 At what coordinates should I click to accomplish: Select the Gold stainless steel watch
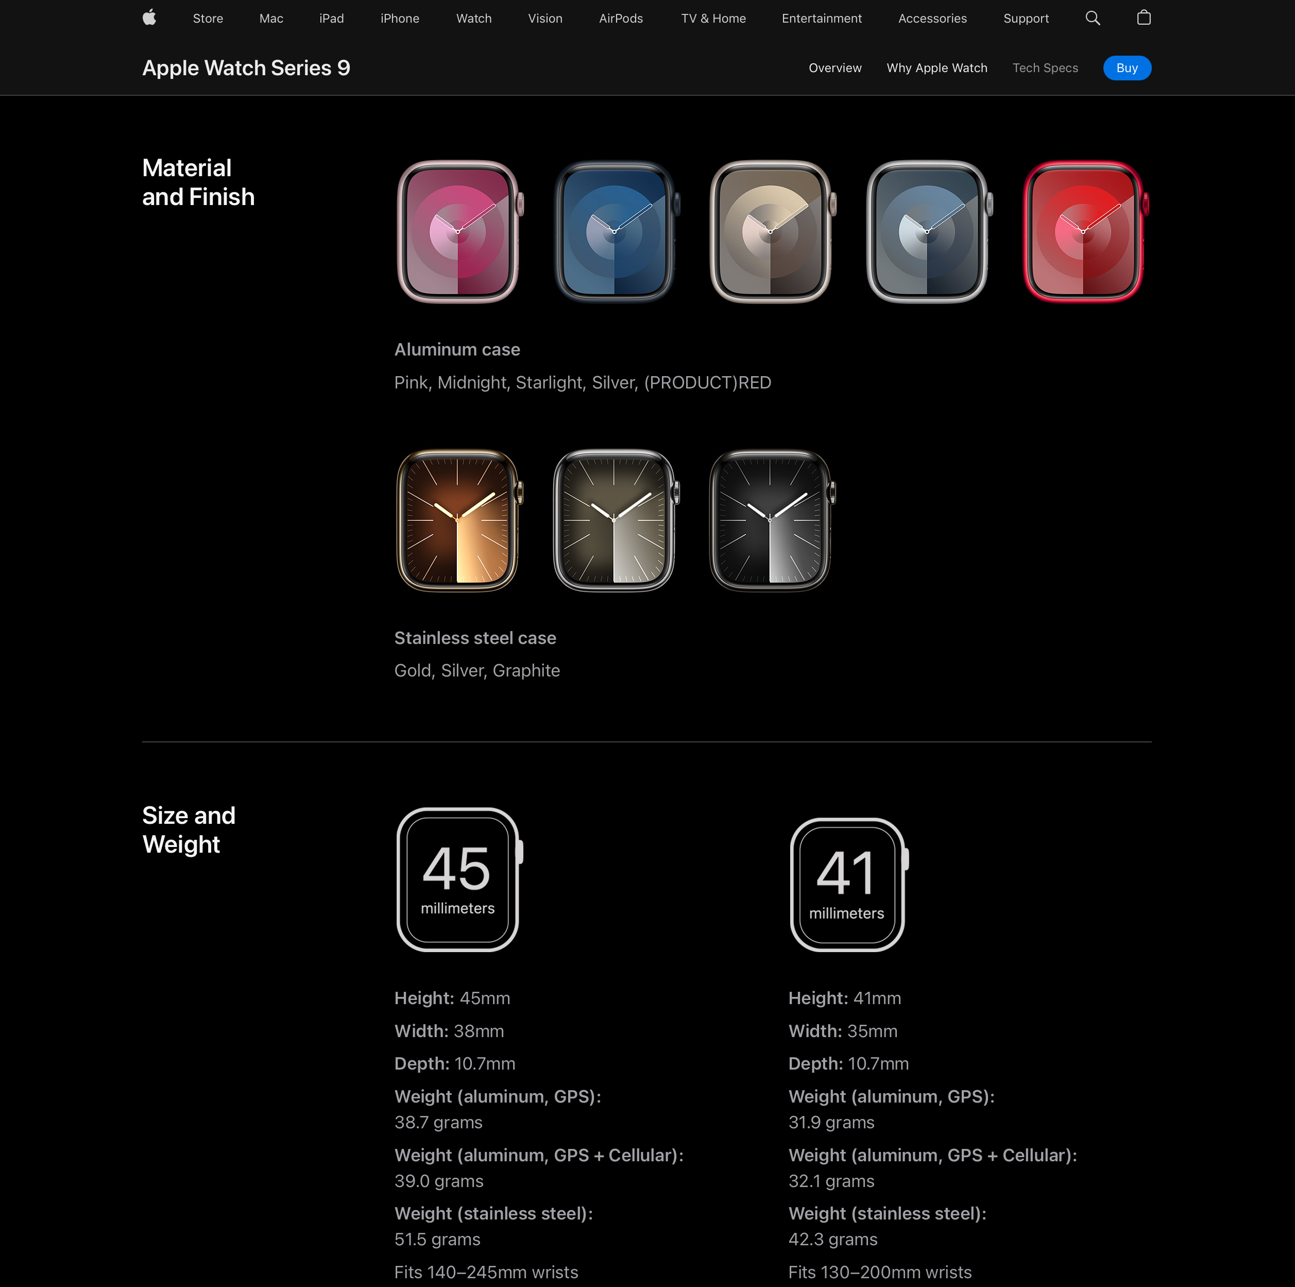click(459, 520)
